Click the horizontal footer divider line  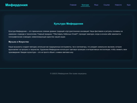(x=68, y=68)
